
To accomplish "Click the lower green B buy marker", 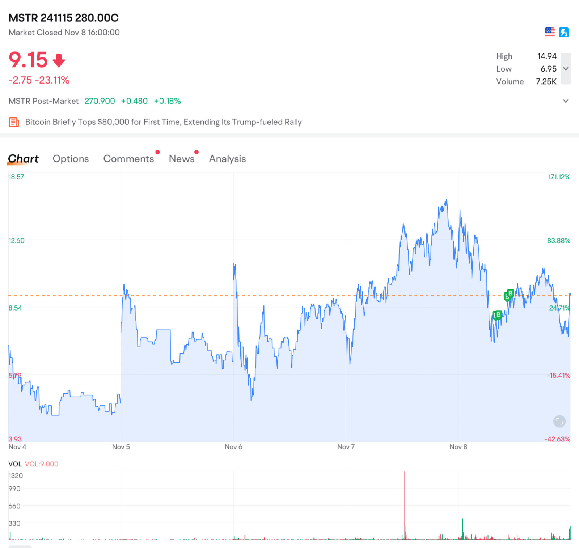I will [x=498, y=315].
